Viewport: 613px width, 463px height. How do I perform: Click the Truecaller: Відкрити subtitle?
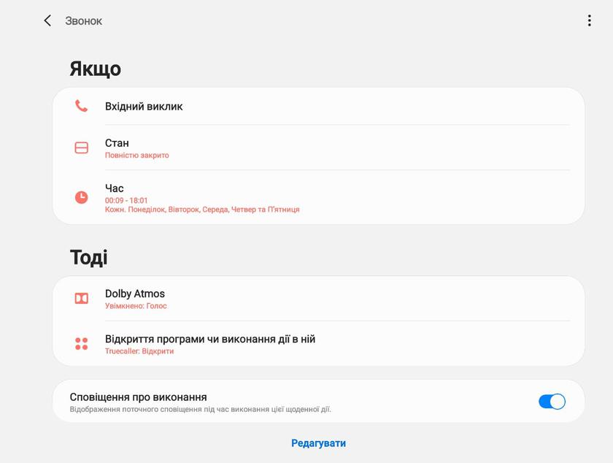[139, 351]
